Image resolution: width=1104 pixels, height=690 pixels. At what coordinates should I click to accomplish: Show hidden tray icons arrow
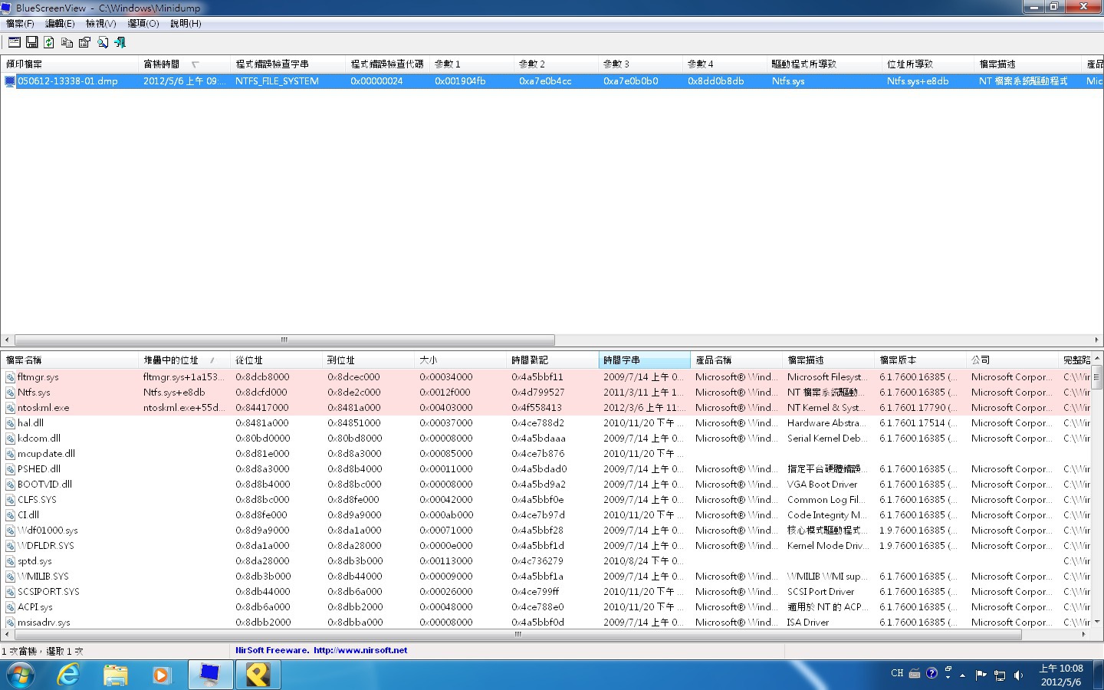tap(962, 675)
